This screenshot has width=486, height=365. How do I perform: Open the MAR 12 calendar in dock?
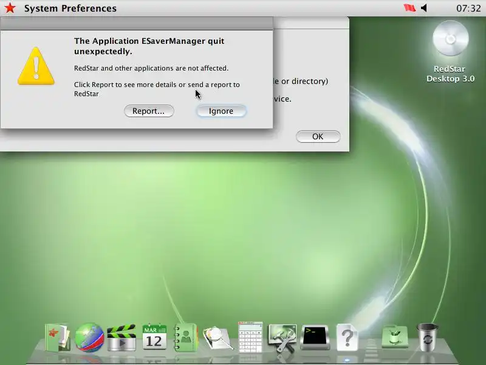point(154,337)
